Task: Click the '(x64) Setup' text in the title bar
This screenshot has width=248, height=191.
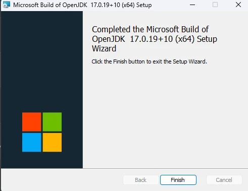Action: click(136, 5)
